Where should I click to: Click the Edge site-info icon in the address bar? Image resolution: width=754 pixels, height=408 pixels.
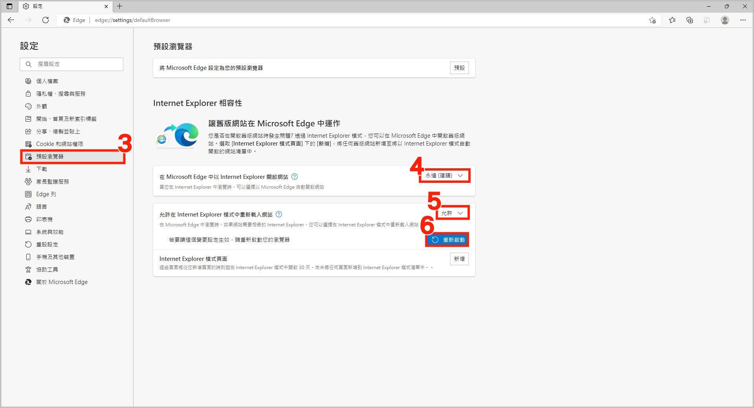tap(74, 20)
